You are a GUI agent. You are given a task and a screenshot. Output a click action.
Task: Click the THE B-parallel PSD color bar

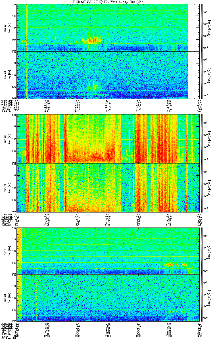202,298
